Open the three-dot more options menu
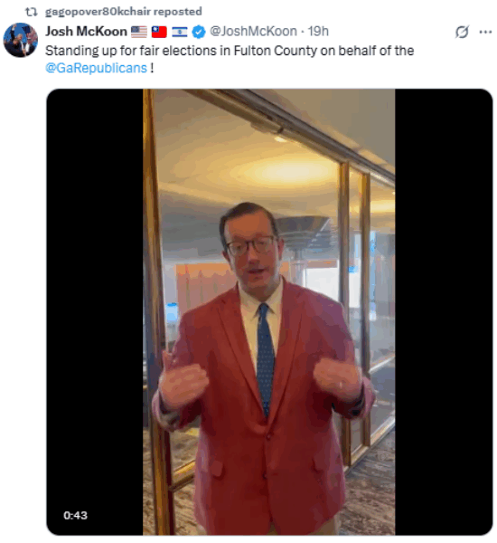This screenshot has width=497, height=543. coord(485,33)
